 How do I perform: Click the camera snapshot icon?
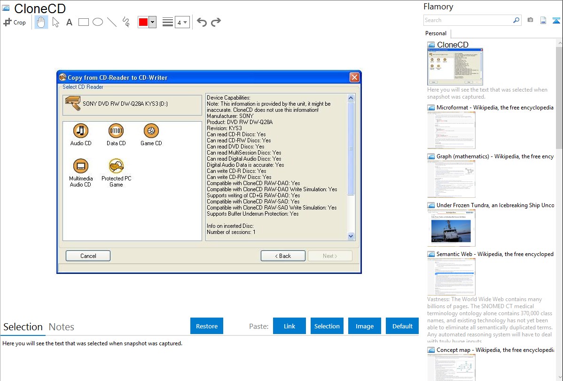[530, 20]
